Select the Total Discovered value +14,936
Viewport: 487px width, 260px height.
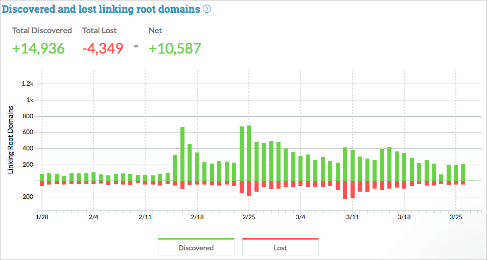[x=38, y=48]
